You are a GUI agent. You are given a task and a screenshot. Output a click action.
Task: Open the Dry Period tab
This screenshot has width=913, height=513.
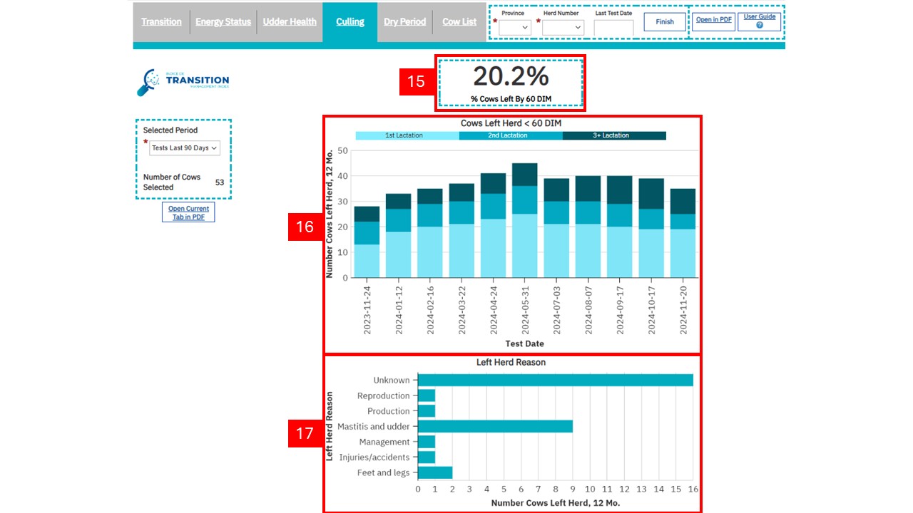404,22
